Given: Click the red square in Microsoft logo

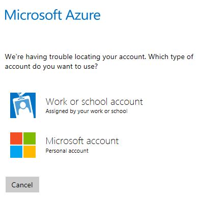Looking at the screenshot, I should click(16, 138).
